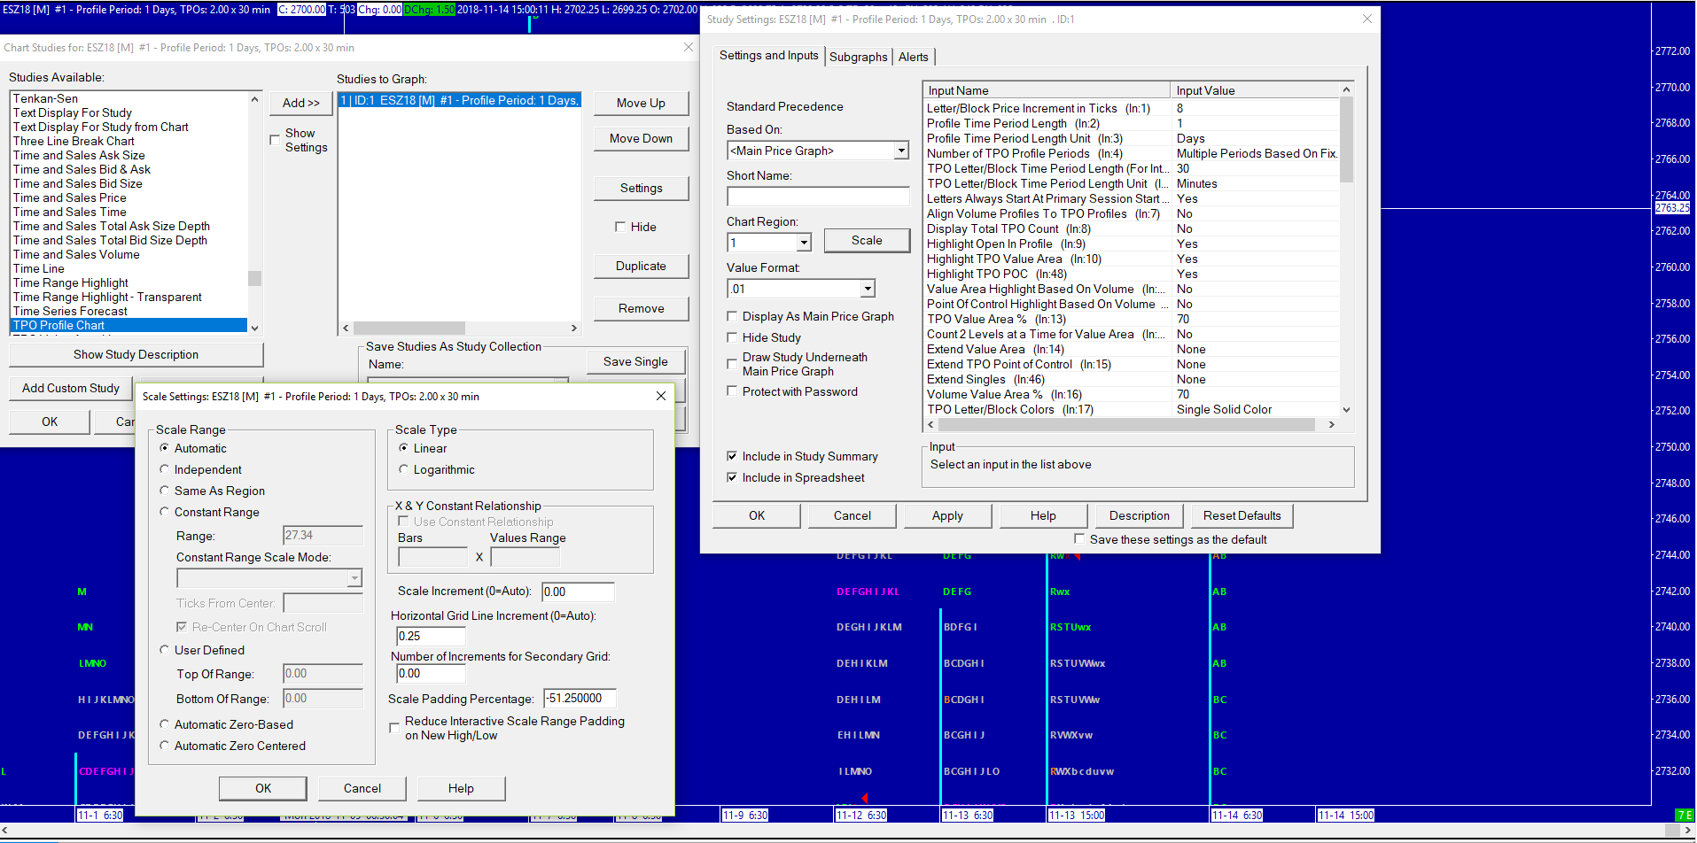Viewport: 1697px width, 843px height.
Task: Close the Scale Settings dialog
Action: [x=660, y=396]
